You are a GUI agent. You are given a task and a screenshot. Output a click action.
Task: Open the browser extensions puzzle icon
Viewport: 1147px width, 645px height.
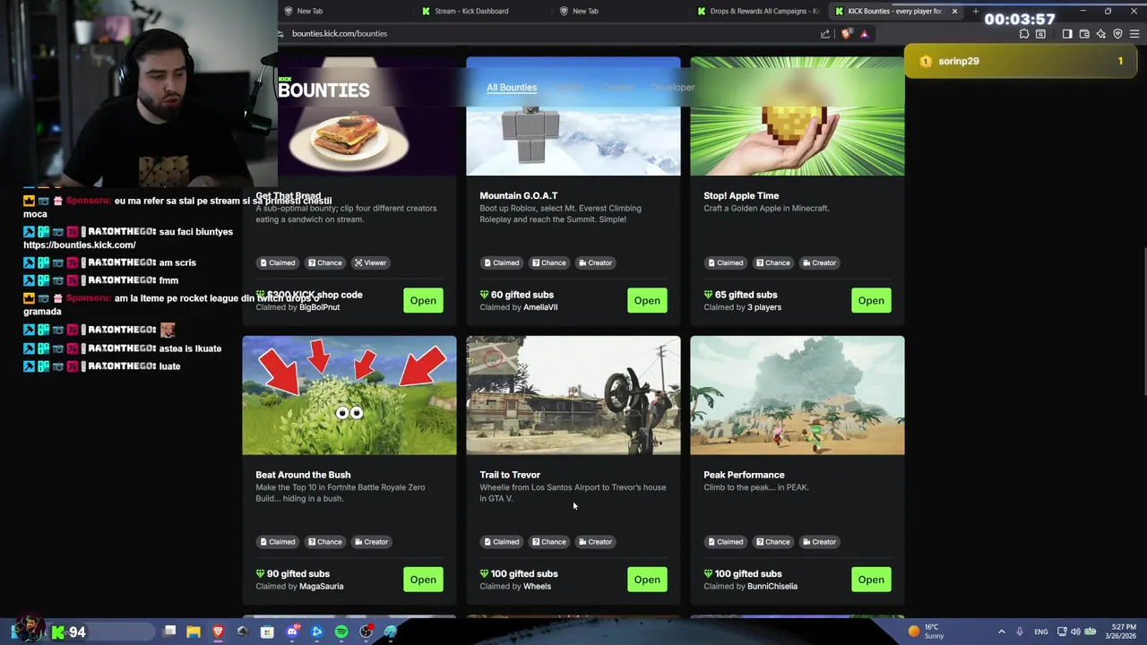click(x=1024, y=34)
